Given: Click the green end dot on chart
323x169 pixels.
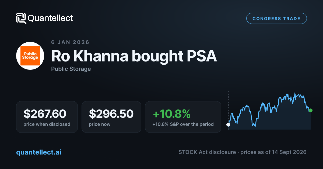Looking at the screenshot, I should [x=311, y=110].
